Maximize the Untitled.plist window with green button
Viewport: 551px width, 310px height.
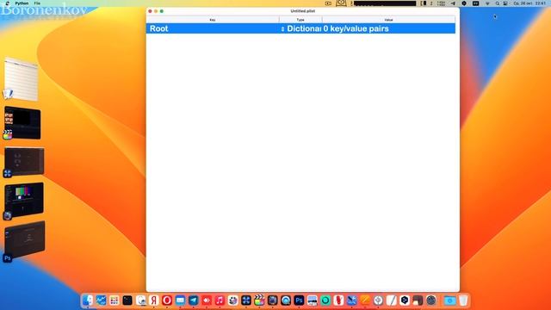162,11
